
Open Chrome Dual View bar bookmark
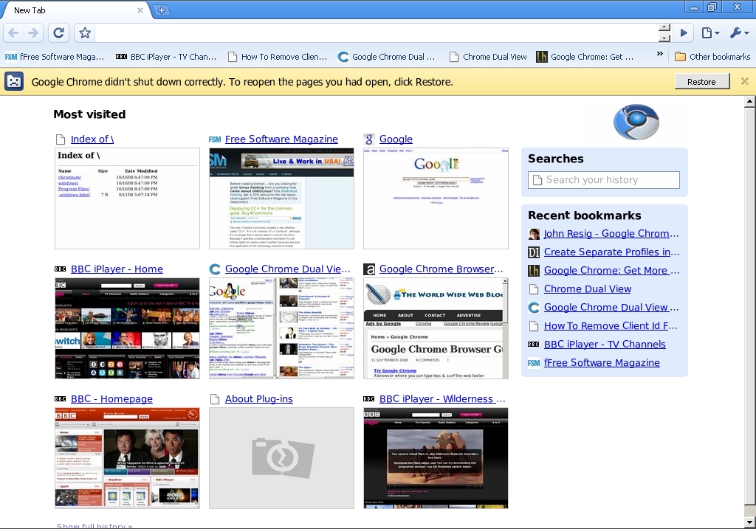coord(488,57)
